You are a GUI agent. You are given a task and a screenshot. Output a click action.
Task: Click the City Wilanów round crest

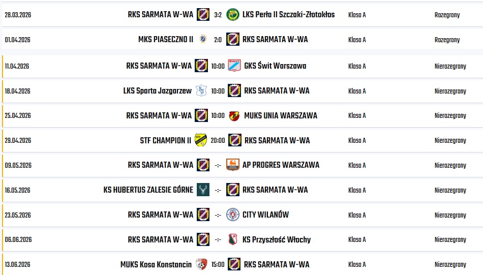click(233, 215)
